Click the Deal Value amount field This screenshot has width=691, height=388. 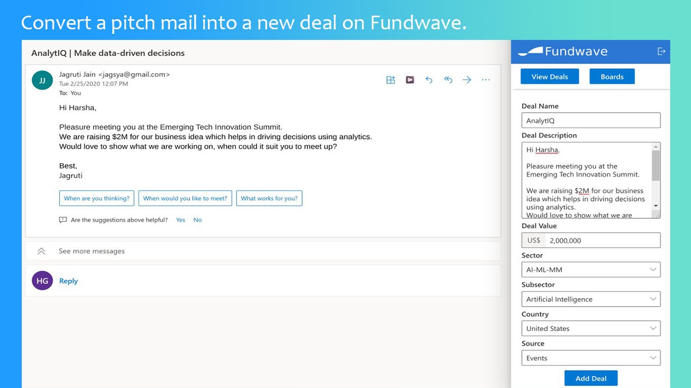(602, 240)
